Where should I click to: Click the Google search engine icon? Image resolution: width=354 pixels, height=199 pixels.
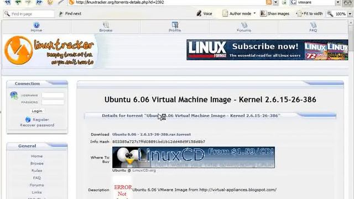tap(293, 2)
